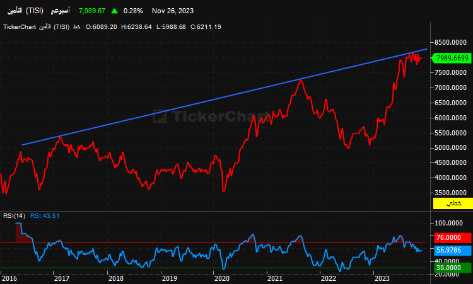Click the 2017 year marker on time axis
The width and height of the screenshot is (473, 284).
62,278
